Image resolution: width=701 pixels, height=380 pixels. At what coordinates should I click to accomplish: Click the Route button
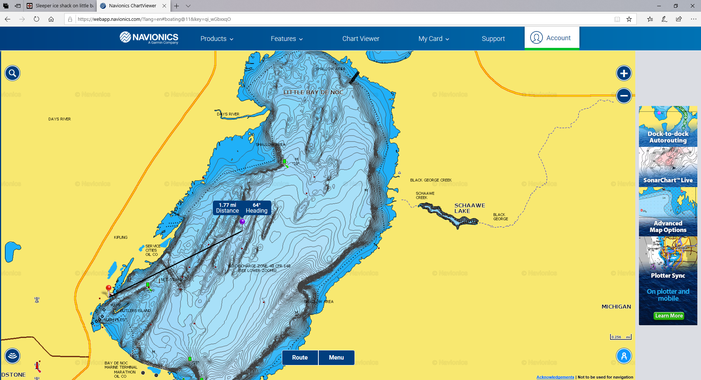300,358
